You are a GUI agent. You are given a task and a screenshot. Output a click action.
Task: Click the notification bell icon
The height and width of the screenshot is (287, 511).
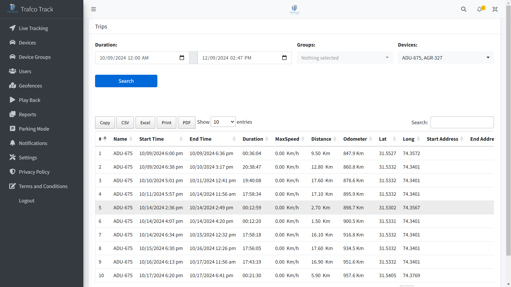[479, 9]
